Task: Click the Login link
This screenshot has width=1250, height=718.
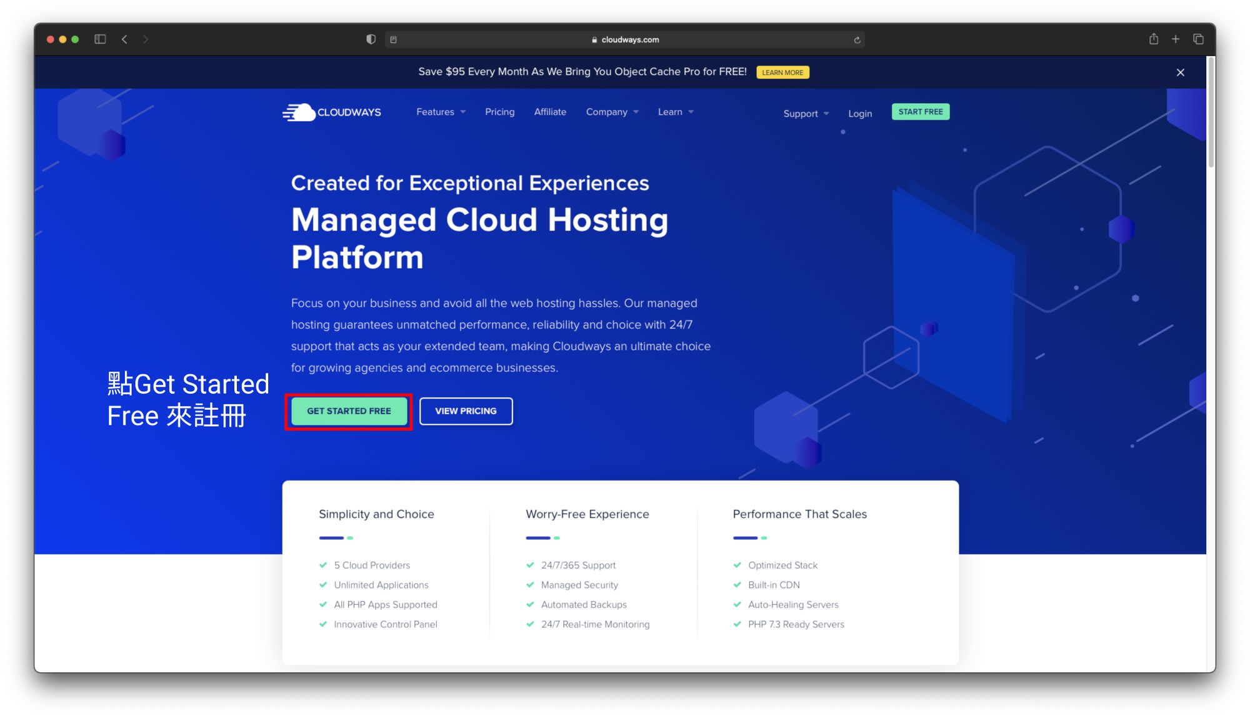Action: 859,114
